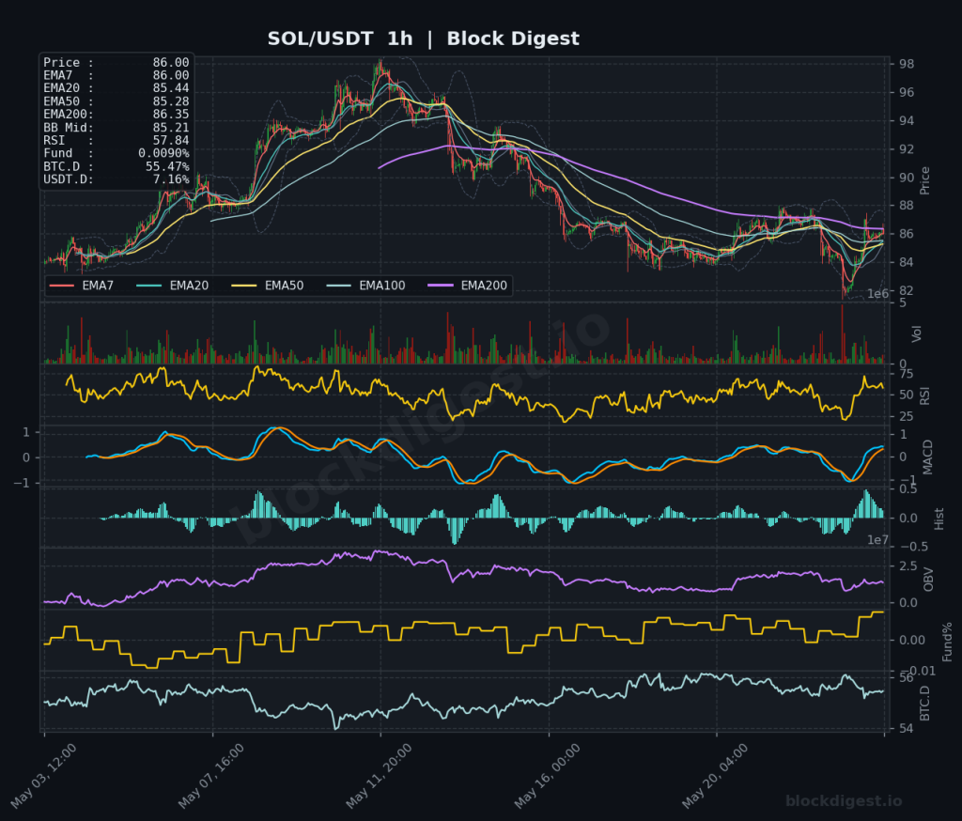The width and height of the screenshot is (962, 821).
Task: Click the 'May 03, 12:00' date label
Action: 43,776
